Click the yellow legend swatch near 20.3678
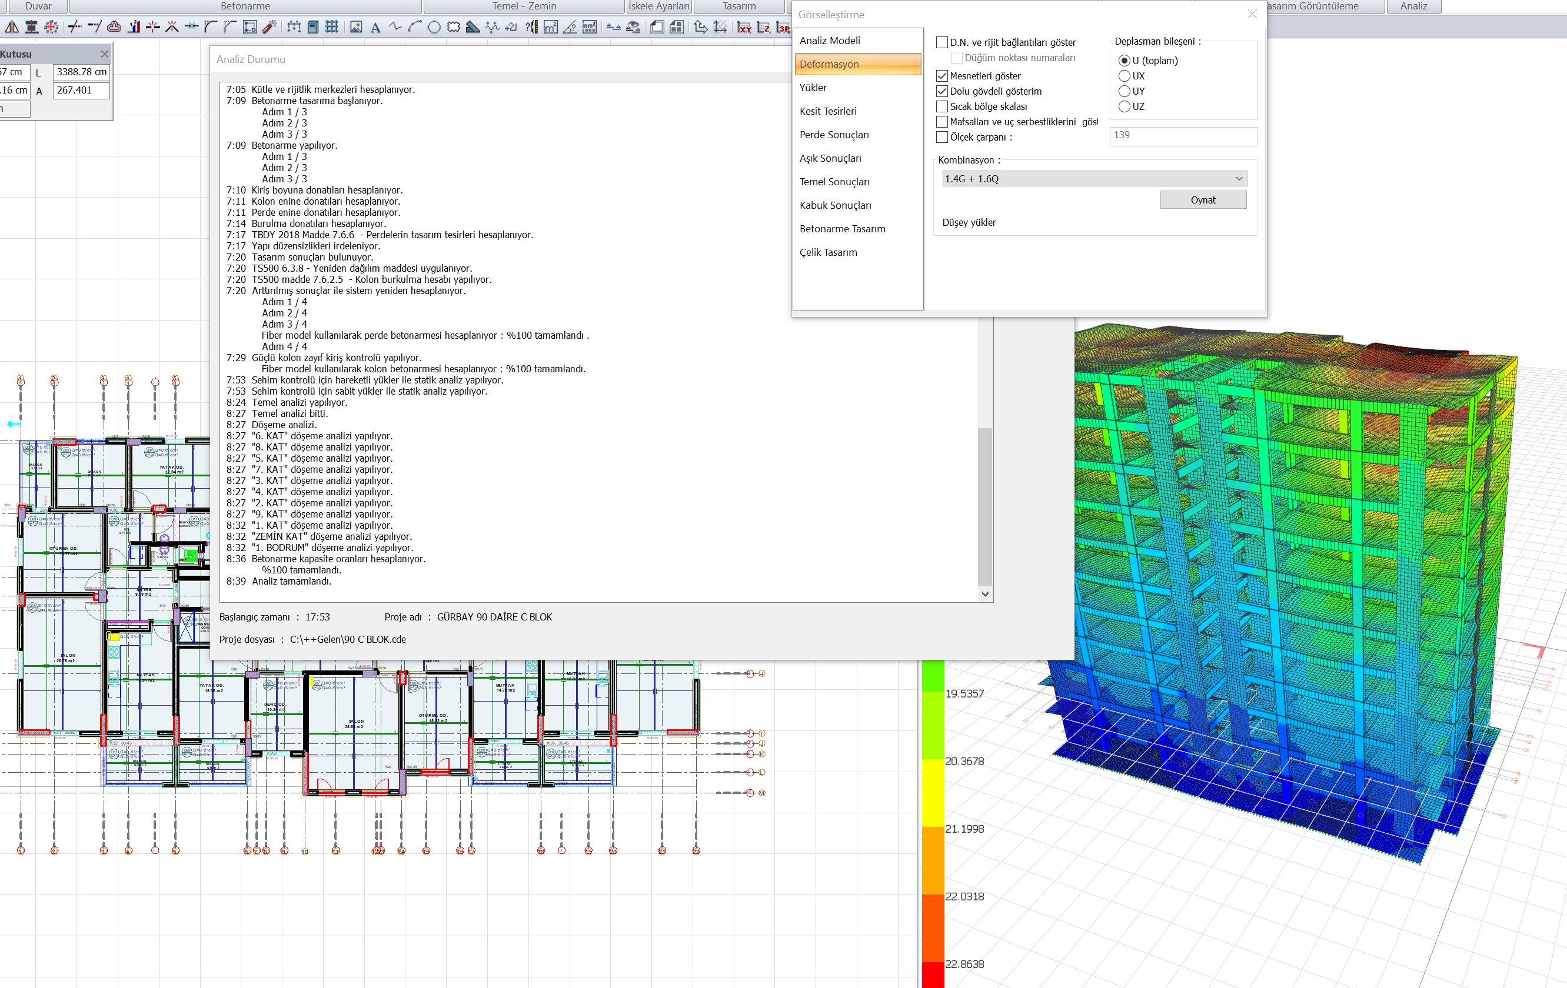This screenshot has height=988, width=1567. tap(933, 792)
